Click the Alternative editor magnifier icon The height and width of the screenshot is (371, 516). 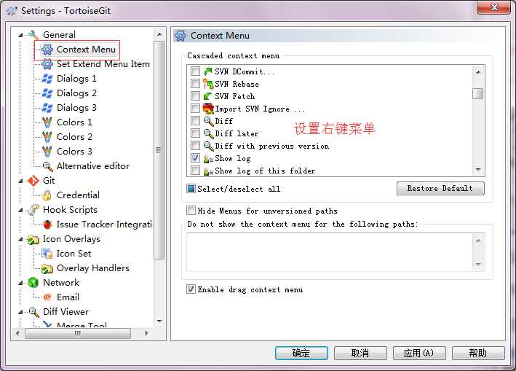[47, 166]
